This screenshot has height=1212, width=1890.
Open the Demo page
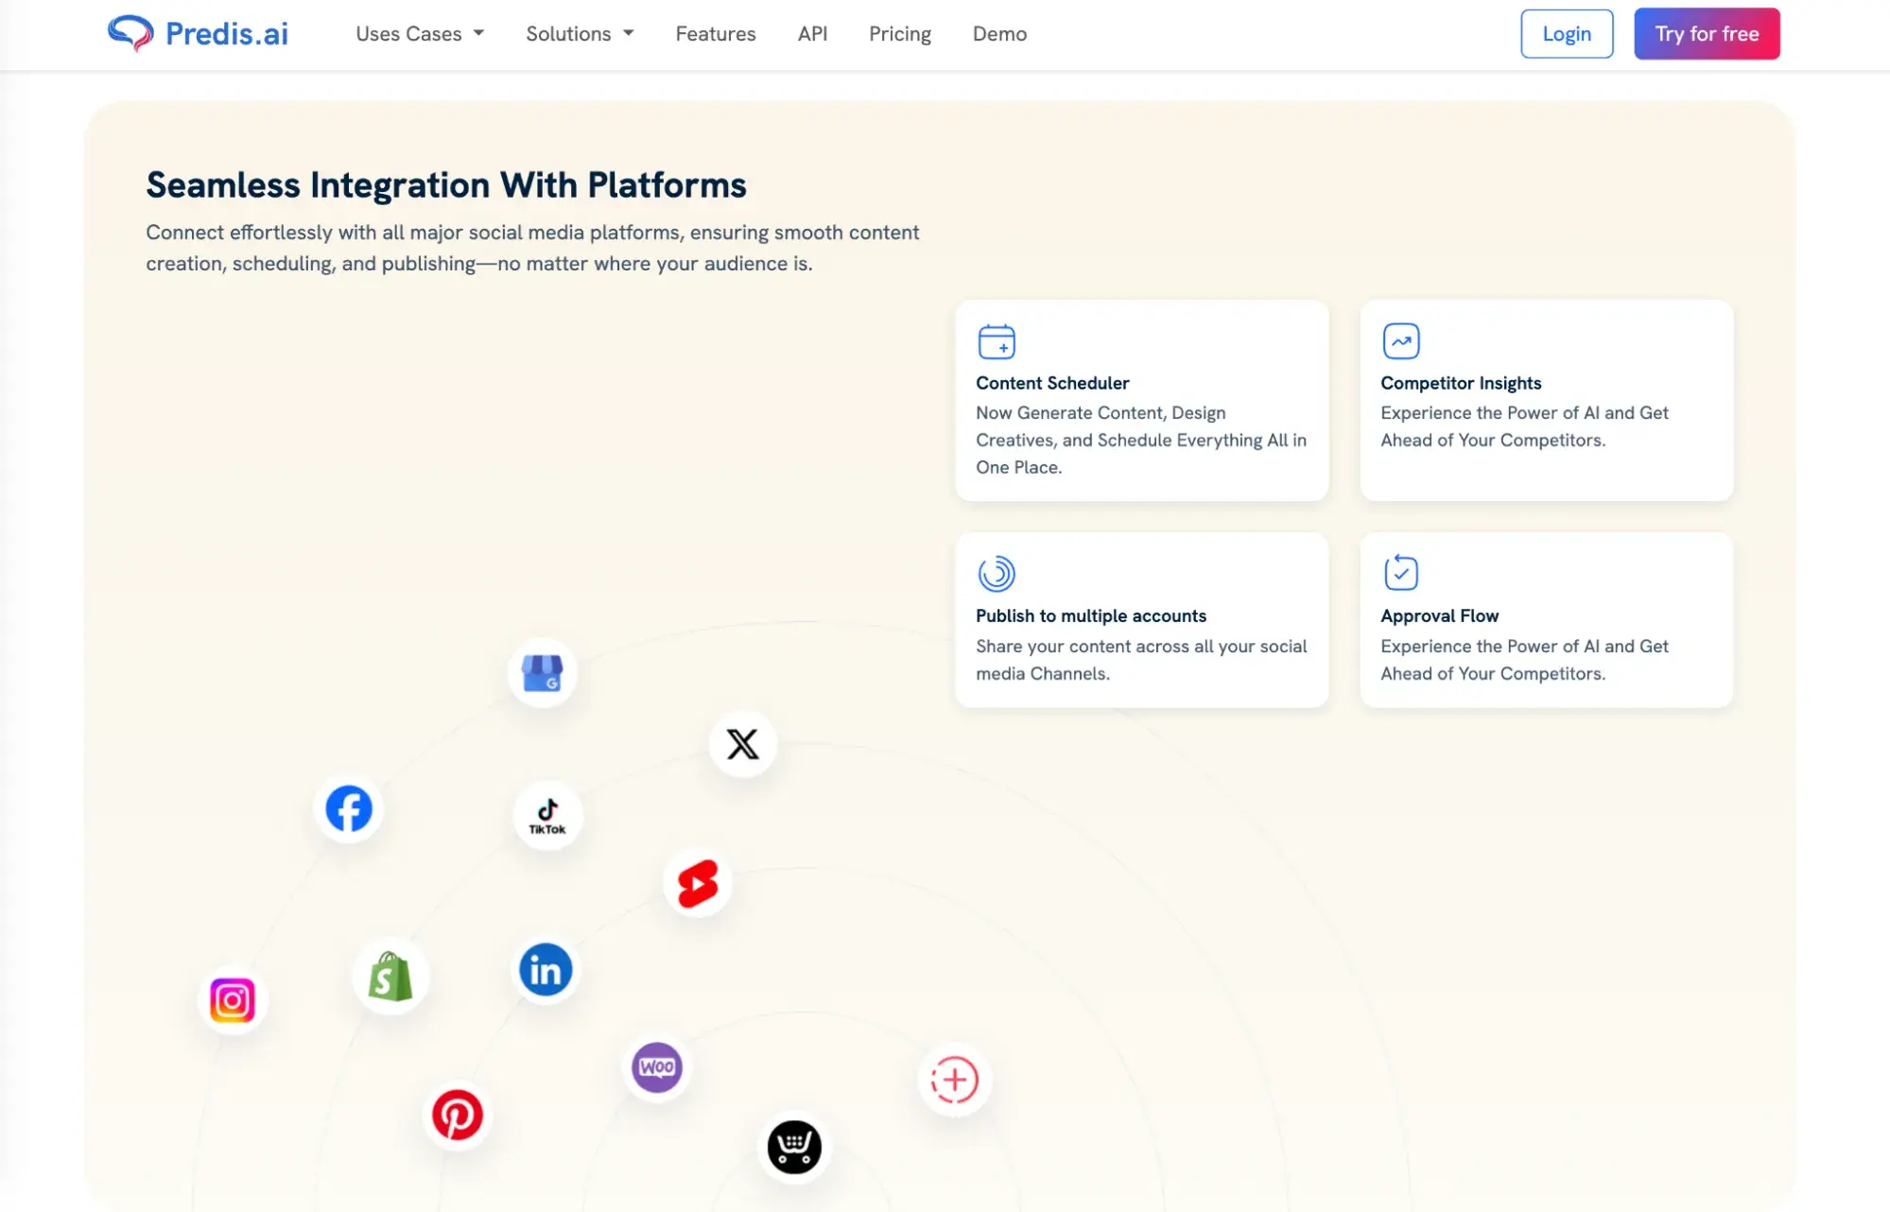point(999,34)
